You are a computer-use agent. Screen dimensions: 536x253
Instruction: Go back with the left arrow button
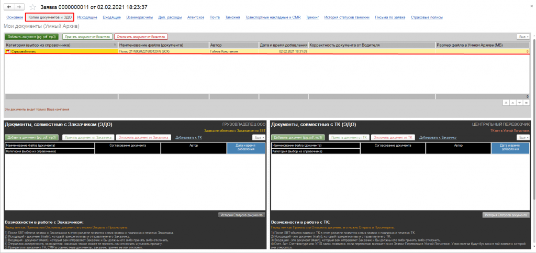tap(8, 7)
